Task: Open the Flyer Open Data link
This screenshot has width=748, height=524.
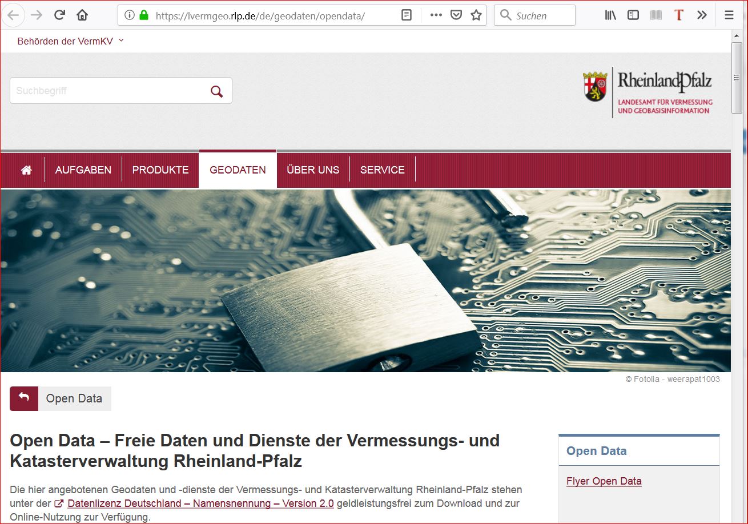Action: tap(604, 481)
